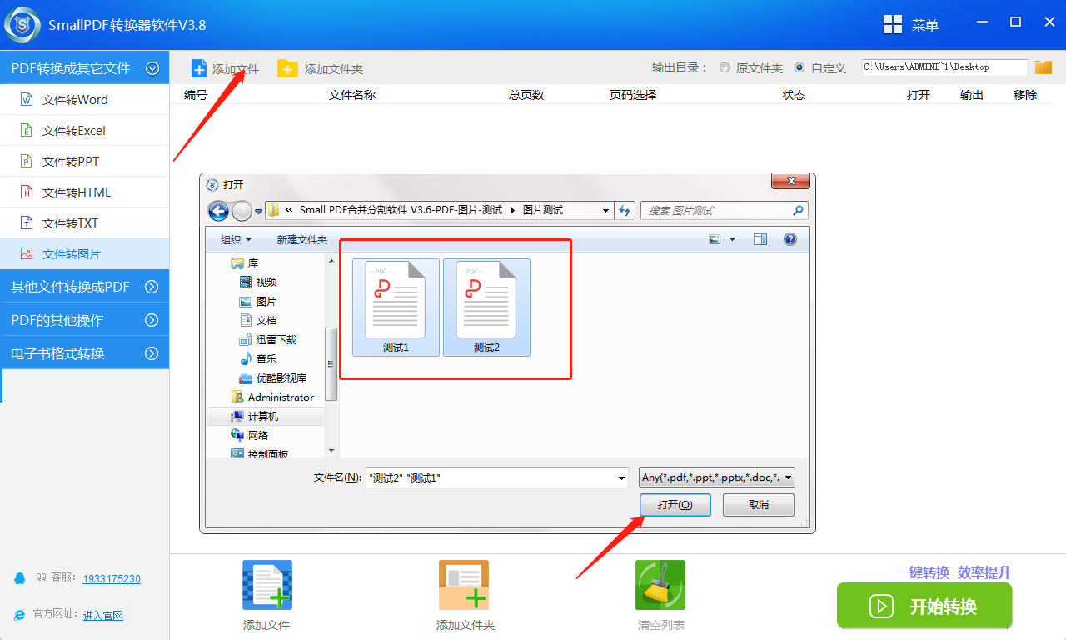Open recent locations dropdown arrow
The image size is (1066, 640).
point(259,212)
